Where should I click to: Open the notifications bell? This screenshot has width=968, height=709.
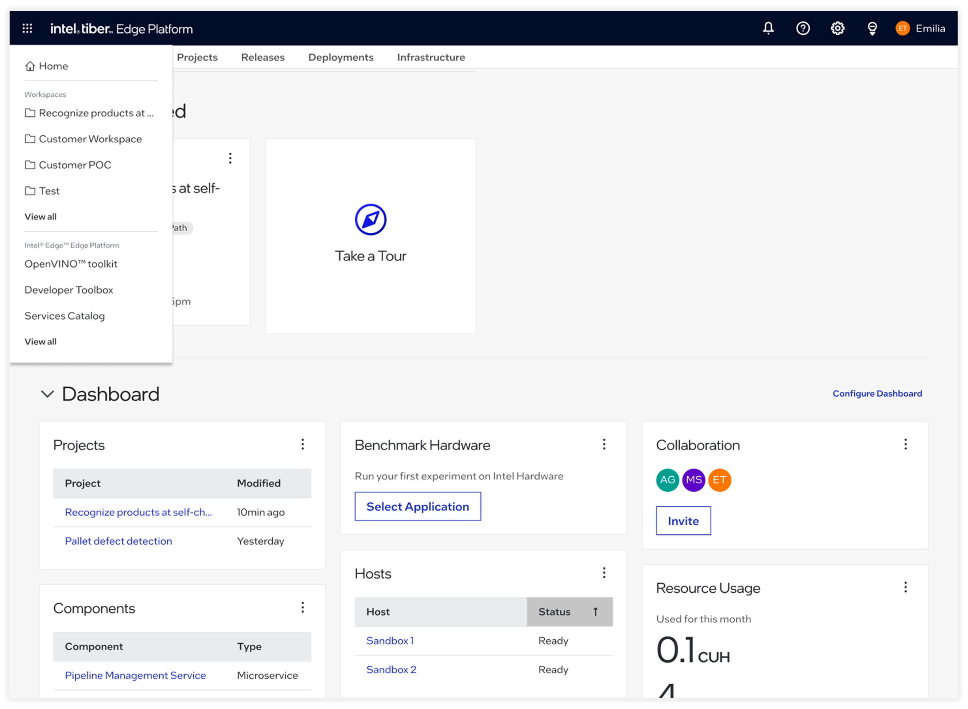coord(768,28)
